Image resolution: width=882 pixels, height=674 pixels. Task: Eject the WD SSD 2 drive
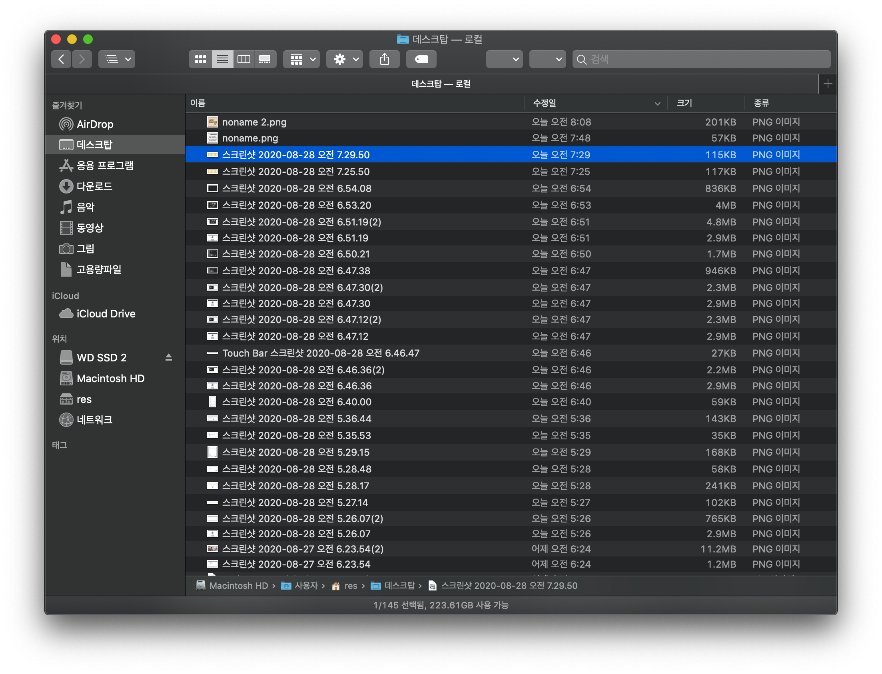click(169, 357)
